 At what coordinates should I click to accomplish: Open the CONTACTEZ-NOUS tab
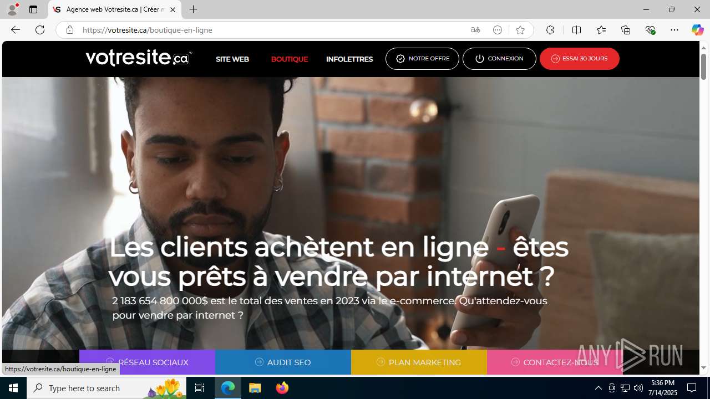[x=555, y=362]
